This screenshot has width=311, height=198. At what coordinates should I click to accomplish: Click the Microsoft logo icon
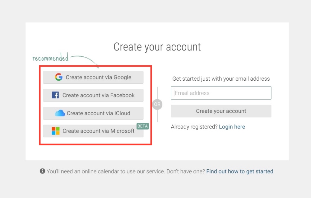56,131
